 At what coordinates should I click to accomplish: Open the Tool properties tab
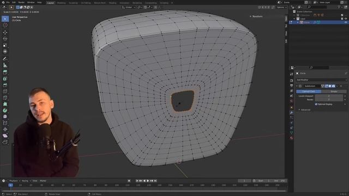(x=292, y=74)
